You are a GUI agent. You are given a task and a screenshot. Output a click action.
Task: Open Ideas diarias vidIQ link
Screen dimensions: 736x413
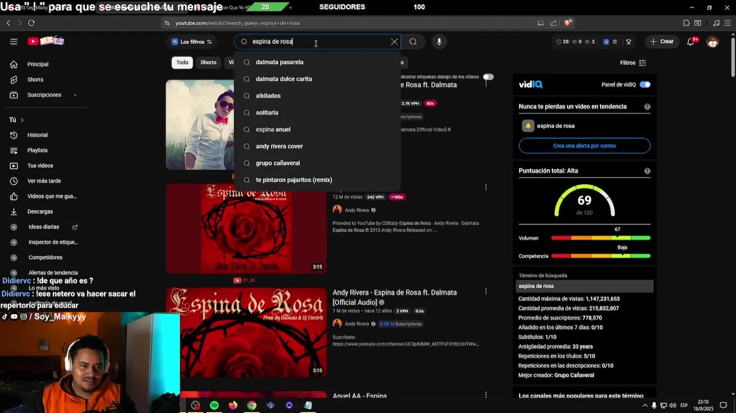click(44, 227)
